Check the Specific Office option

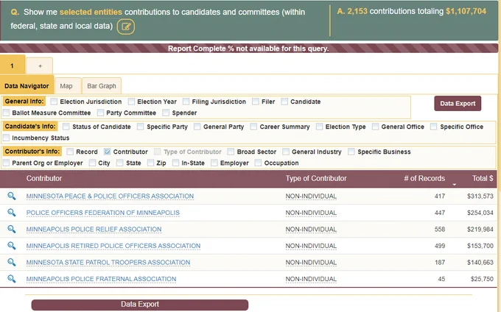433,127
